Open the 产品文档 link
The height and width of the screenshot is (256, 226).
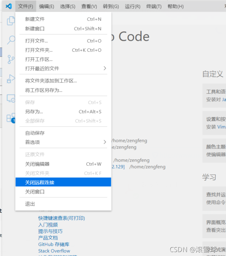[48, 238]
